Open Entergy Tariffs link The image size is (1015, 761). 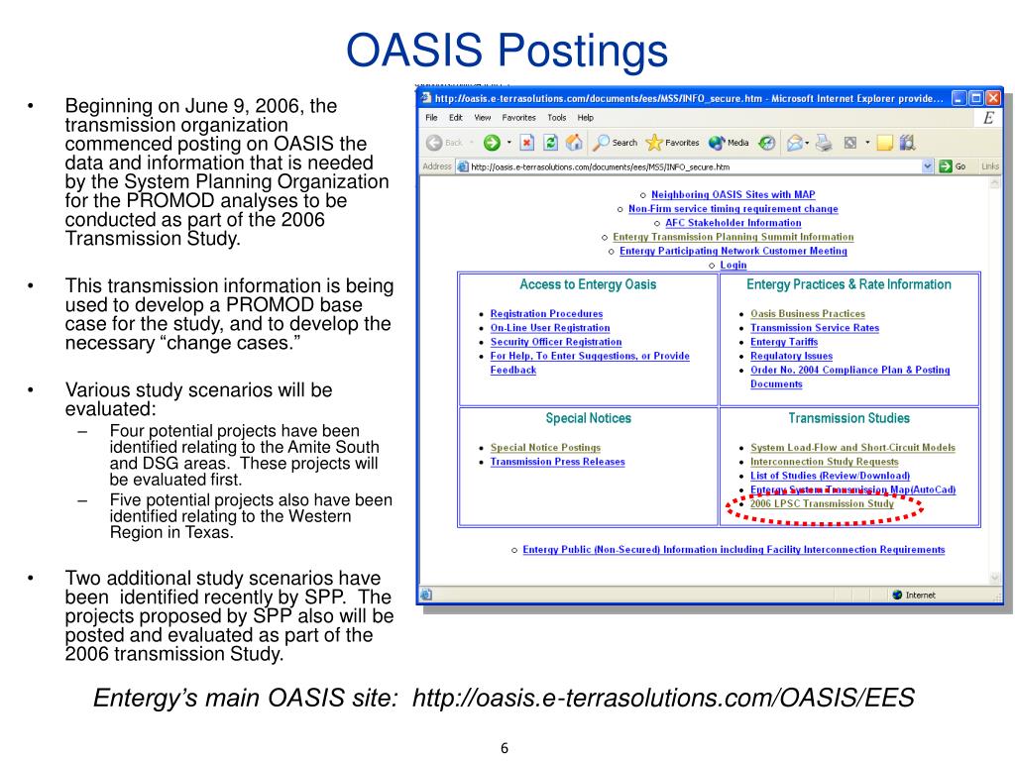pos(784,342)
